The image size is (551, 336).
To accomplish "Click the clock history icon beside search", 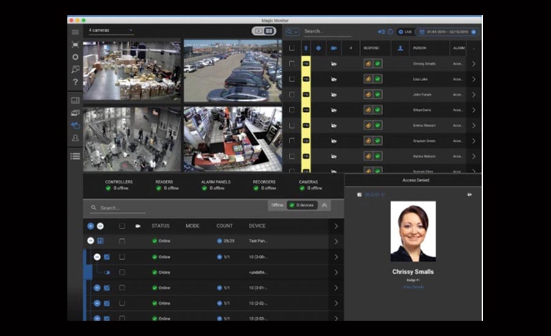I will tap(390, 32).
